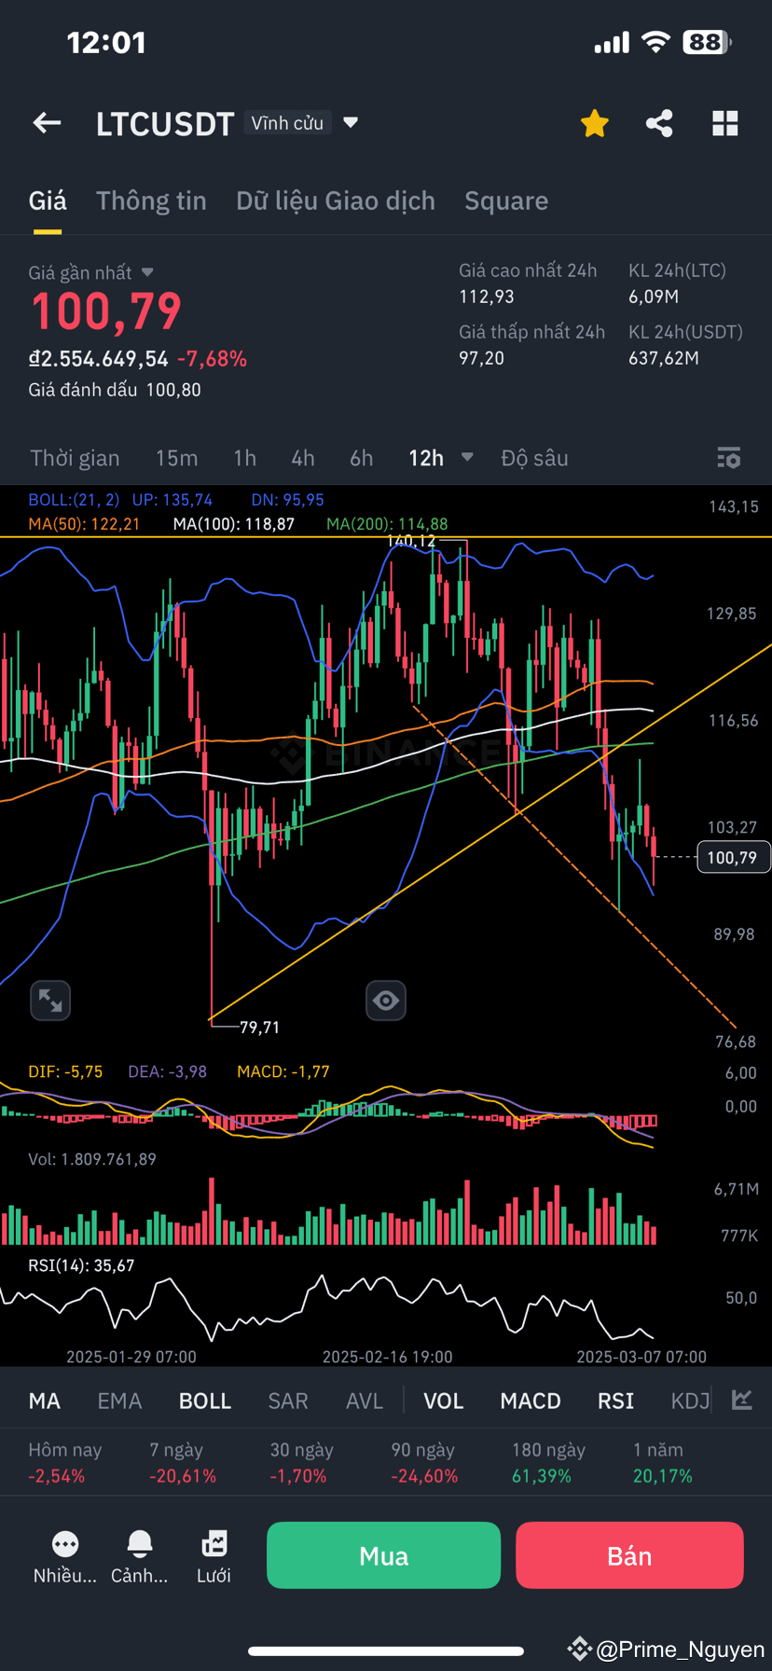
Task: Tap the fullscreen expand chart icon
Action: (50, 1001)
